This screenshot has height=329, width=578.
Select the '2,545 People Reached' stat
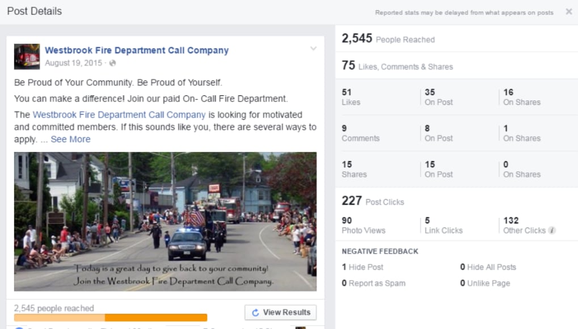388,39
